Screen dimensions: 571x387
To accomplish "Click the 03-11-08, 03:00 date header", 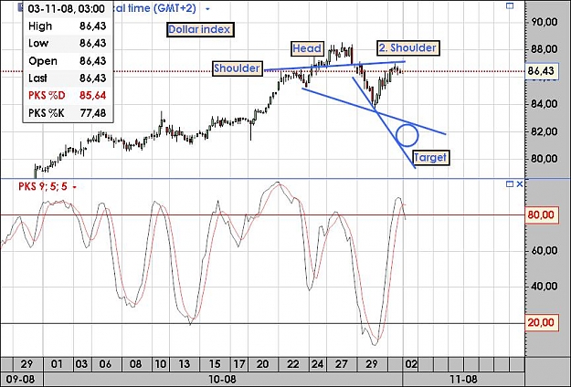I will [67, 9].
